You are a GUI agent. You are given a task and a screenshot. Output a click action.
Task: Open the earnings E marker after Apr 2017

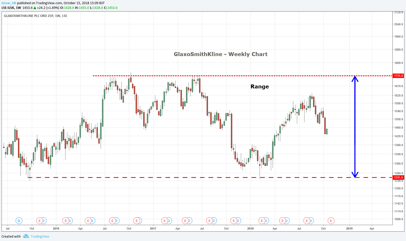tap(185, 221)
